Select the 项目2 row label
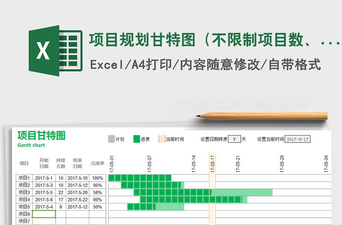The width and height of the screenshot is (342, 225). coord(24,185)
